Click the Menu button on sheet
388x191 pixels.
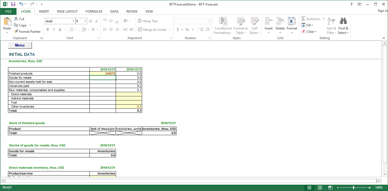[20, 45]
